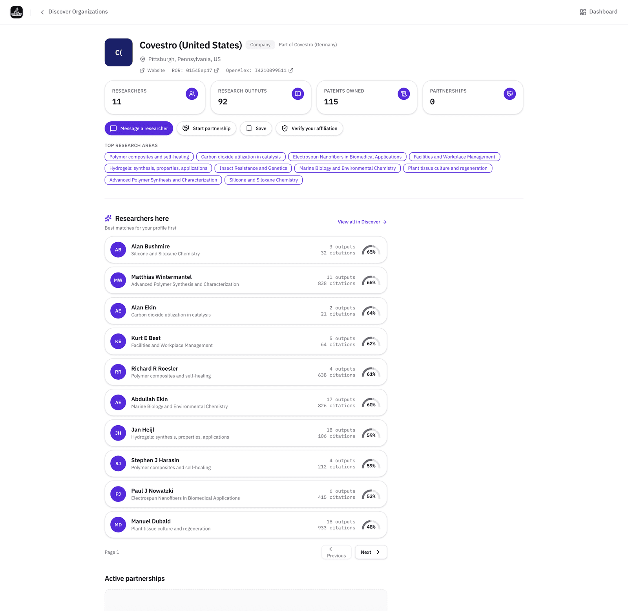
Task: Click Discover Organizations breadcrumb text
Action: coord(78,12)
